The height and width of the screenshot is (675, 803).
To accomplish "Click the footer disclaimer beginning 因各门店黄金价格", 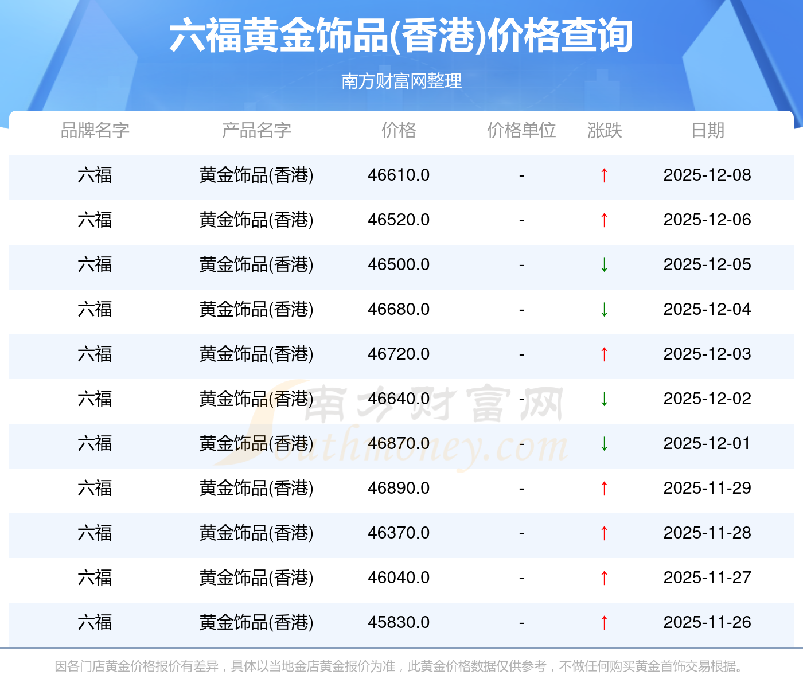I will pyautogui.click(x=400, y=666).
